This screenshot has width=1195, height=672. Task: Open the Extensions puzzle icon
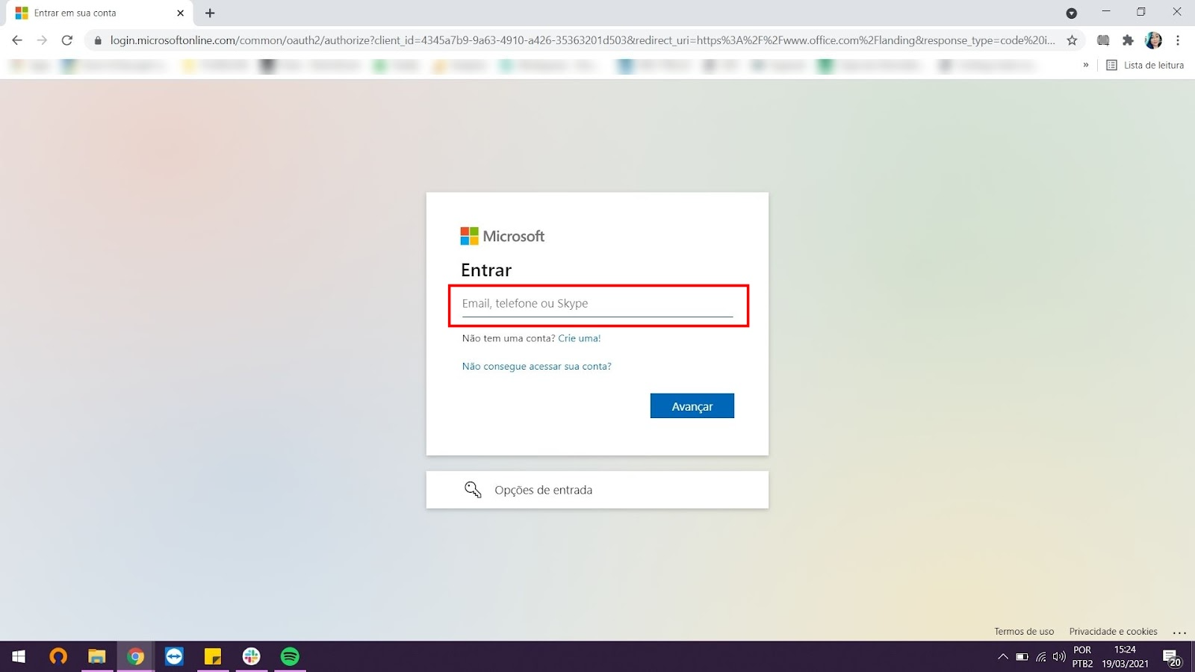tap(1128, 40)
